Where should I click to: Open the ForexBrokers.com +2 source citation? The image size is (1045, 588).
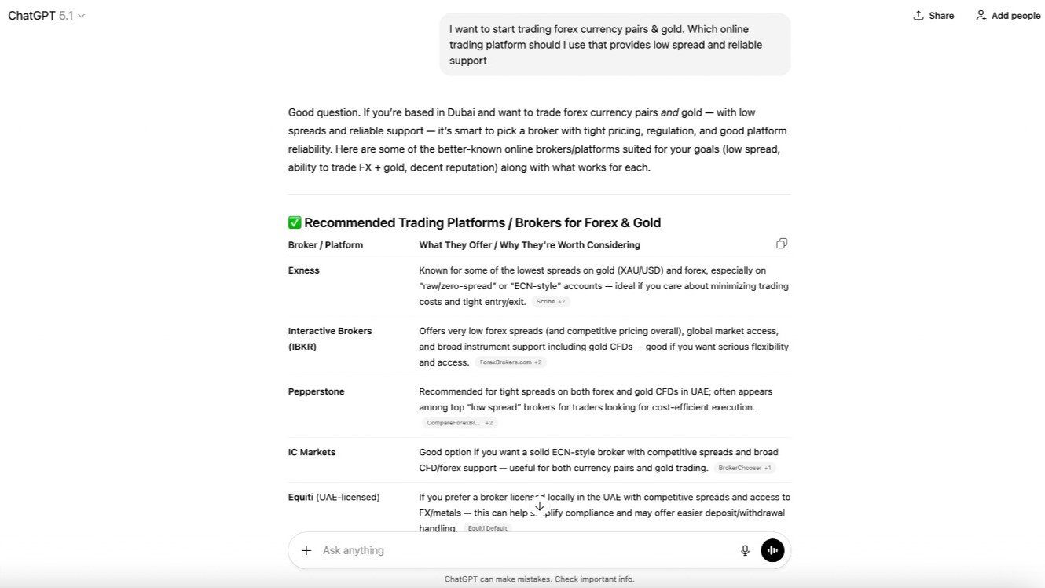[511, 362]
